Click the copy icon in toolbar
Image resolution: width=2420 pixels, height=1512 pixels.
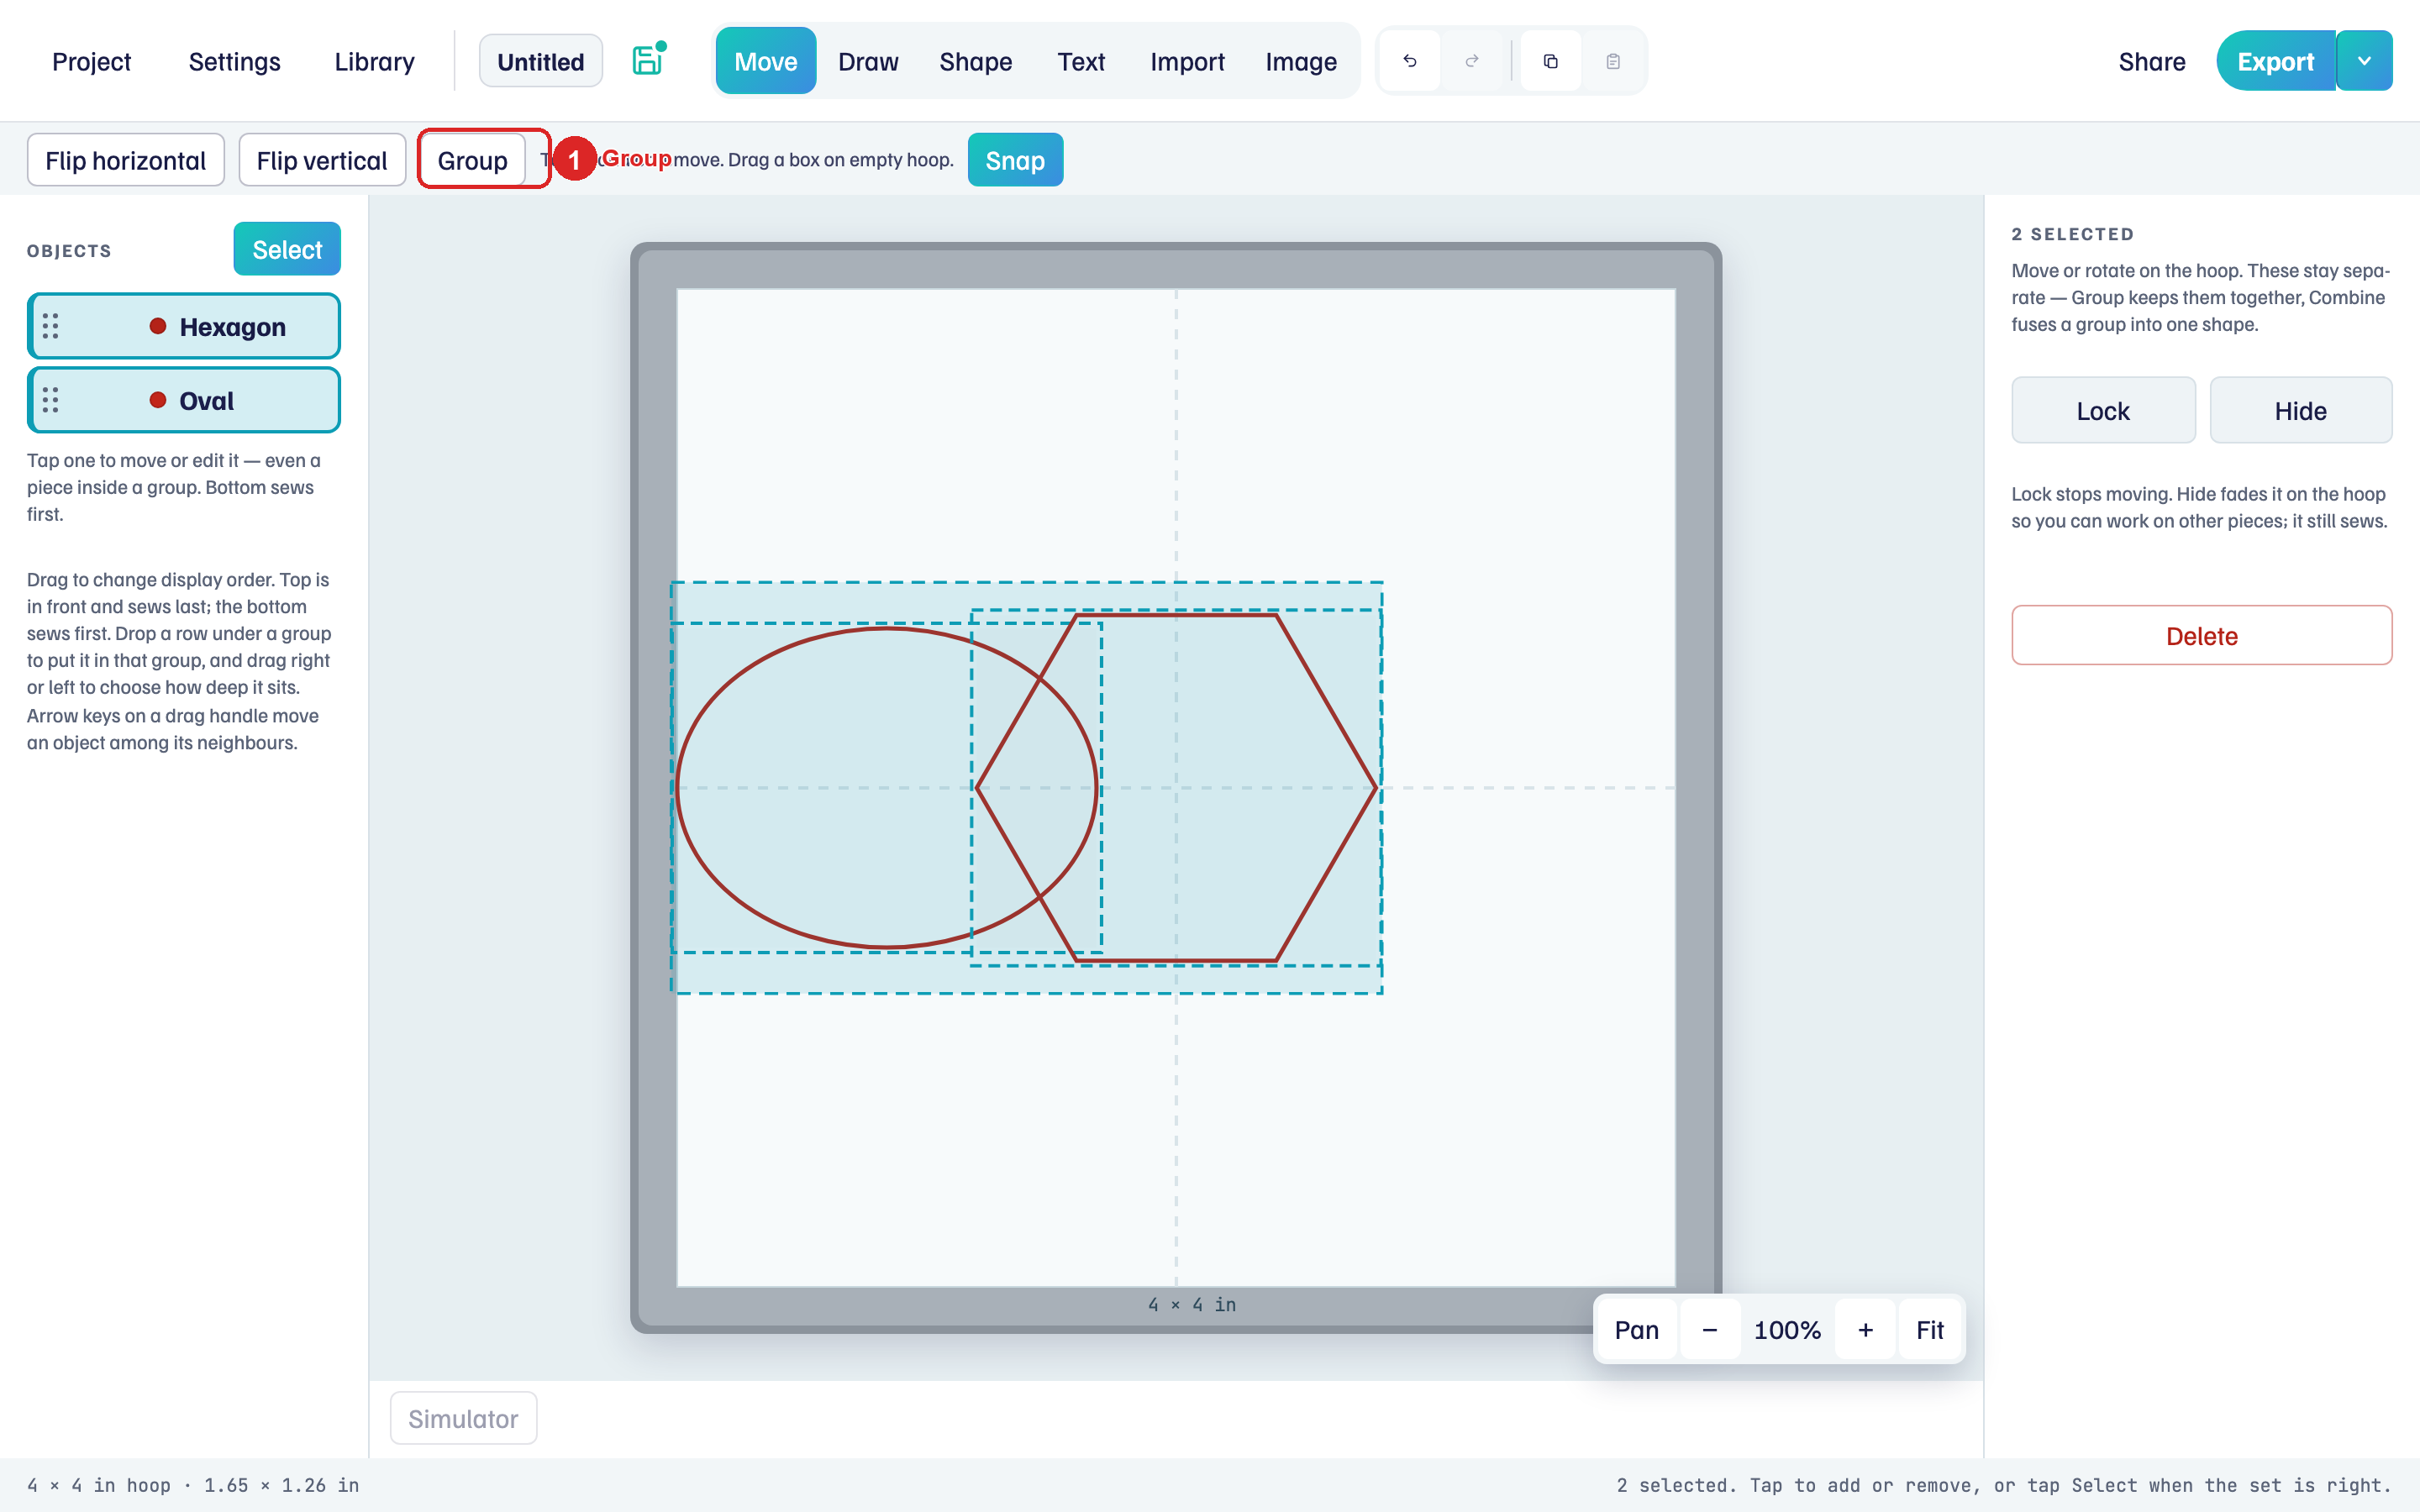point(1551,61)
